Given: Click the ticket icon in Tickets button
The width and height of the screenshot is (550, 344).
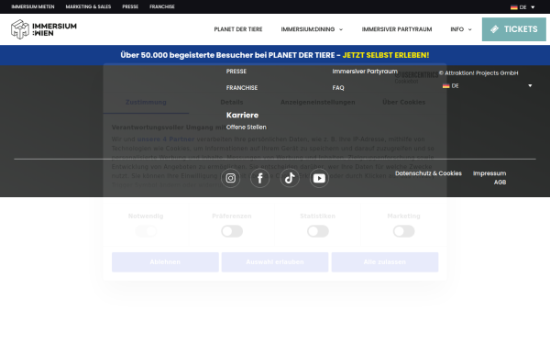Looking at the screenshot, I should point(495,29).
